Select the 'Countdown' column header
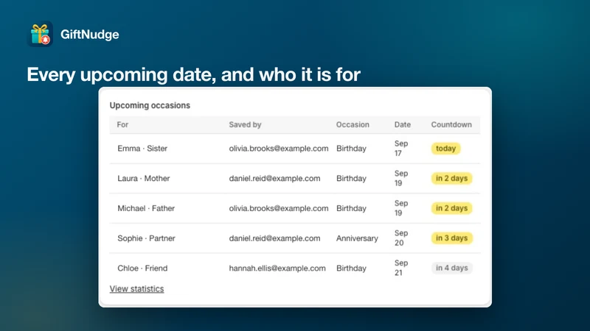The image size is (590, 331). click(451, 124)
